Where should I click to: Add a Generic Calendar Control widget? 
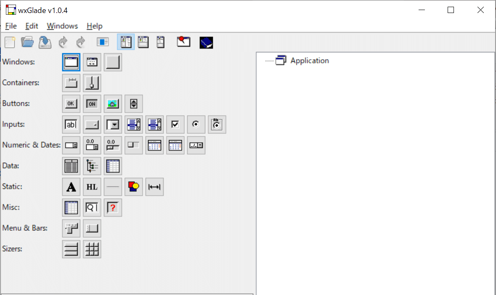175,146
